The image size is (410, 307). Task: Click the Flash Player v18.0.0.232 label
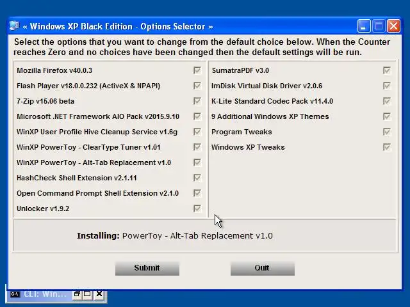tap(88, 86)
